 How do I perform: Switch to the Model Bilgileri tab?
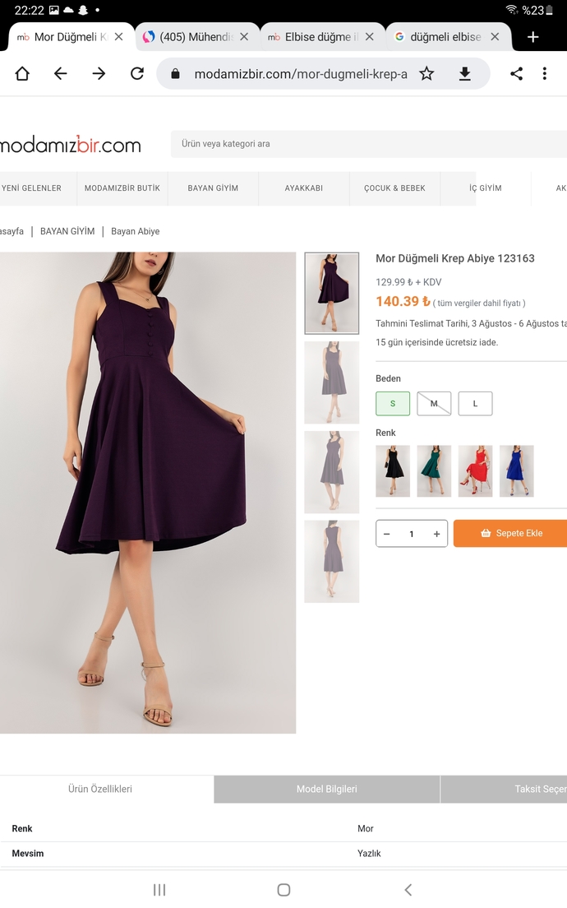(x=327, y=789)
